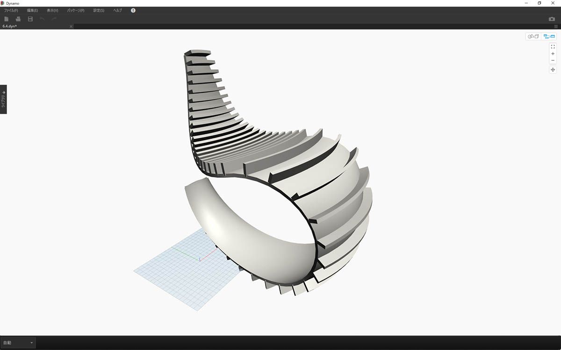Select the pan navigation tool
This screenshot has height=350, width=561.
[x=553, y=70]
